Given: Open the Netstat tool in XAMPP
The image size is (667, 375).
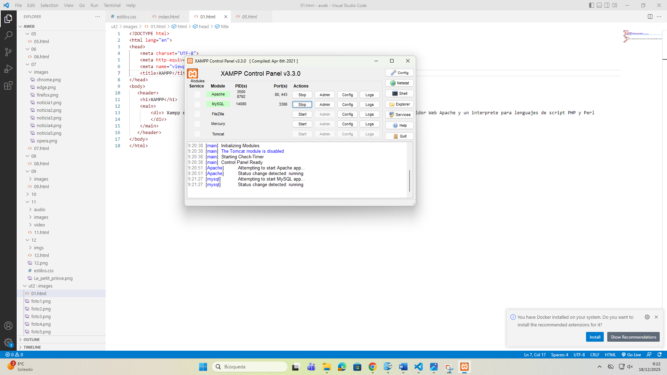Looking at the screenshot, I should tap(399, 83).
